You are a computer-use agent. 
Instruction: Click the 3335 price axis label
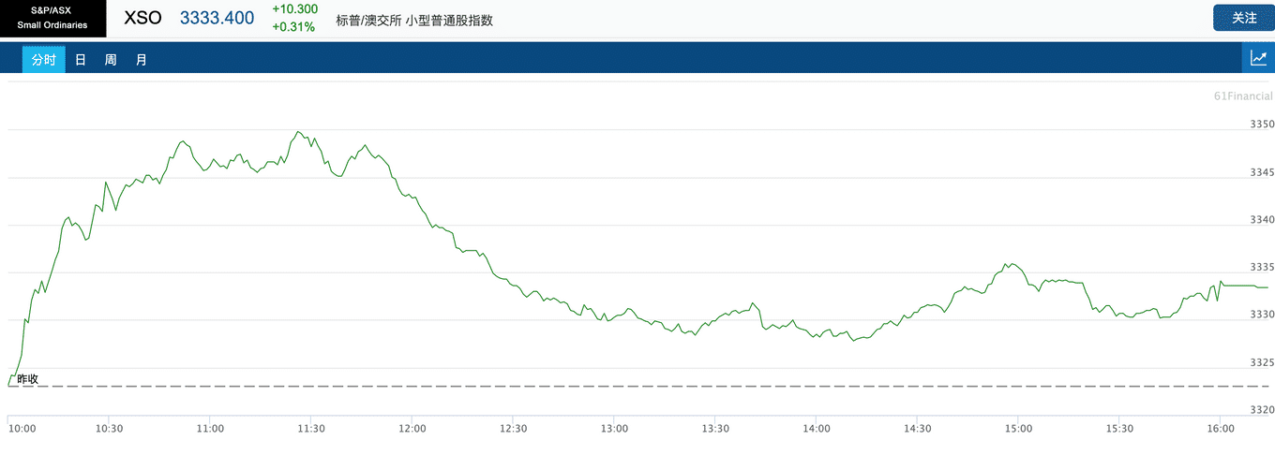click(x=1262, y=268)
